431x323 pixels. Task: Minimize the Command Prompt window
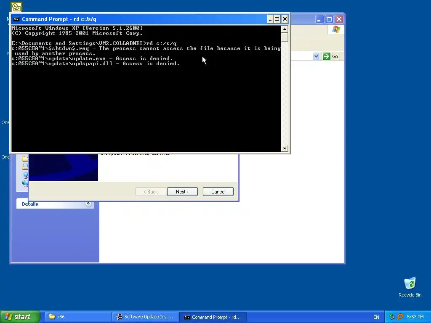[x=270, y=19]
